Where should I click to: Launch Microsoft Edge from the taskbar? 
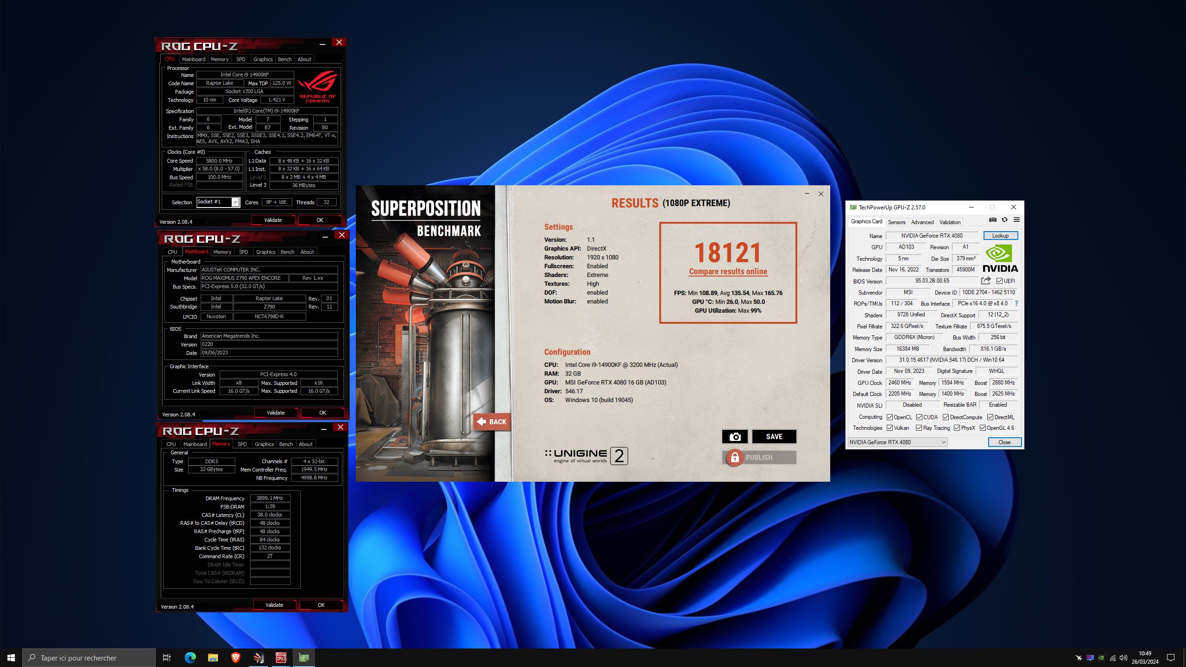point(190,658)
